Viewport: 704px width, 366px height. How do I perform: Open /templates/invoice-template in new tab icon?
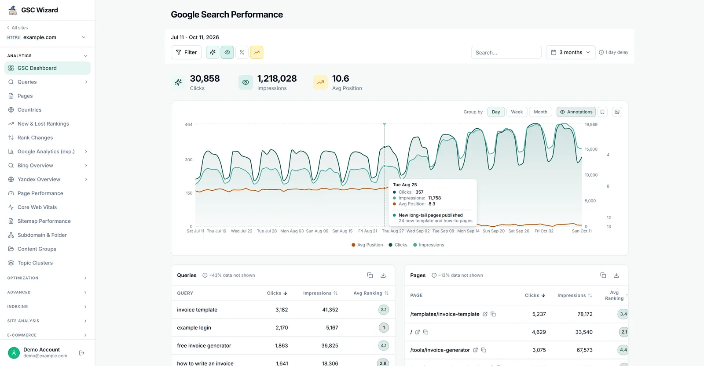tap(485, 314)
